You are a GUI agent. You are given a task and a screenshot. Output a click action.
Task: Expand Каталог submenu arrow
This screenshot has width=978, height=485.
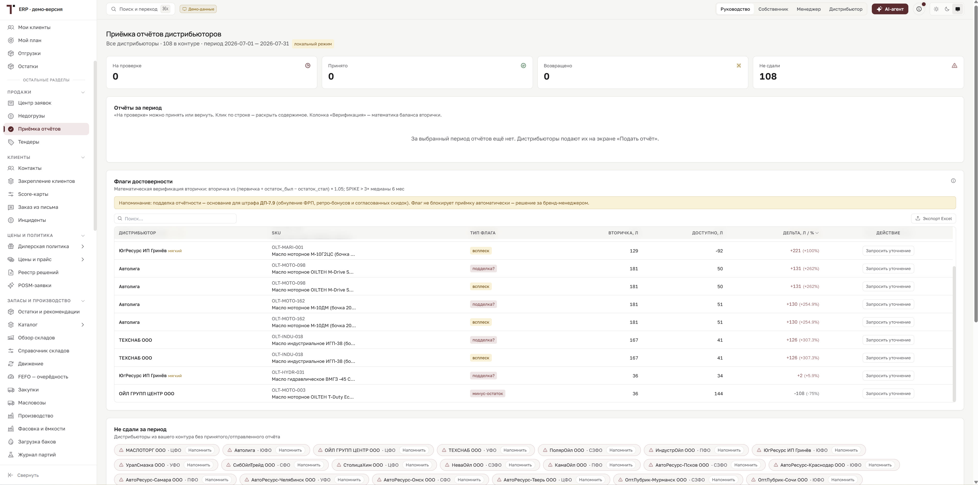[x=83, y=325]
